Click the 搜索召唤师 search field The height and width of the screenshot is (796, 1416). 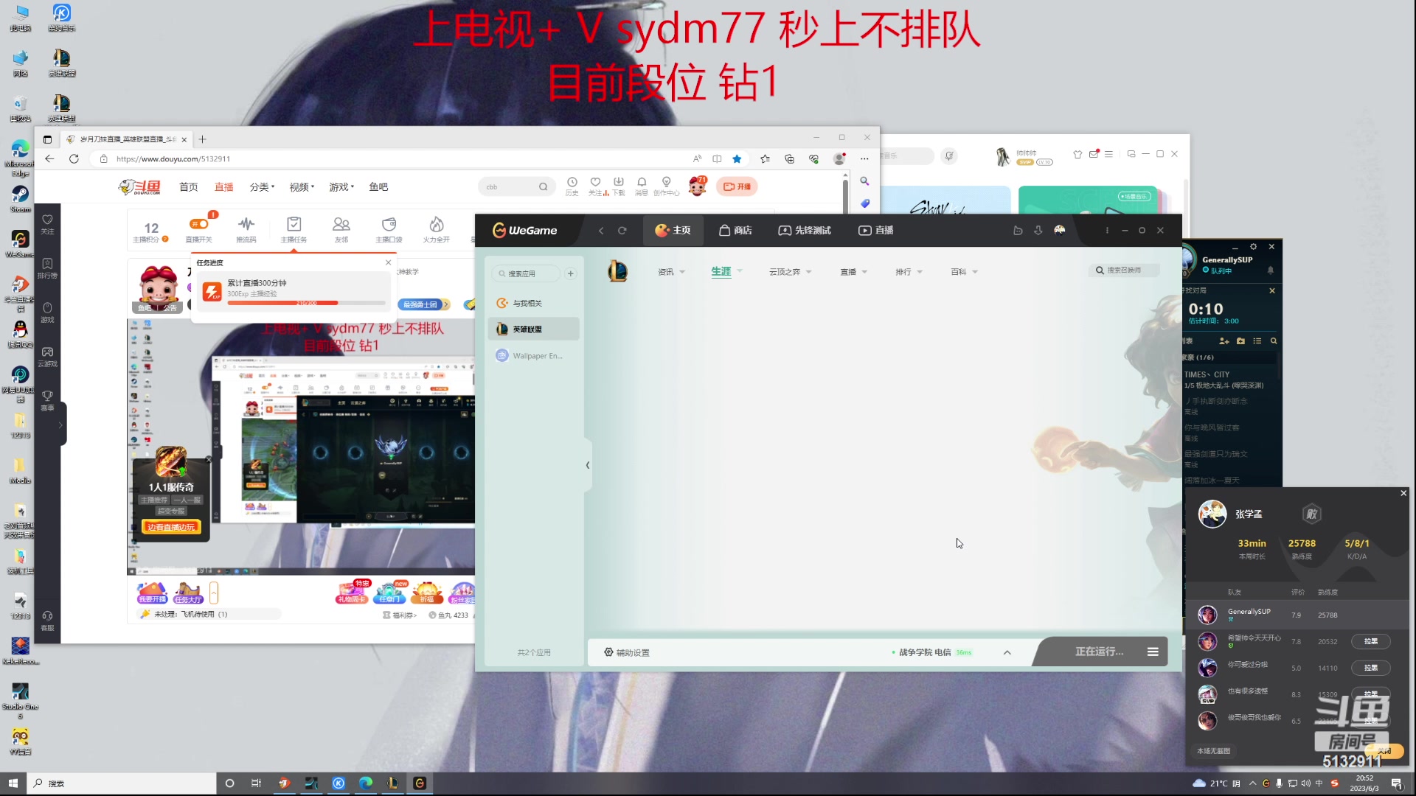pyautogui.click(x=1124, y=270)
